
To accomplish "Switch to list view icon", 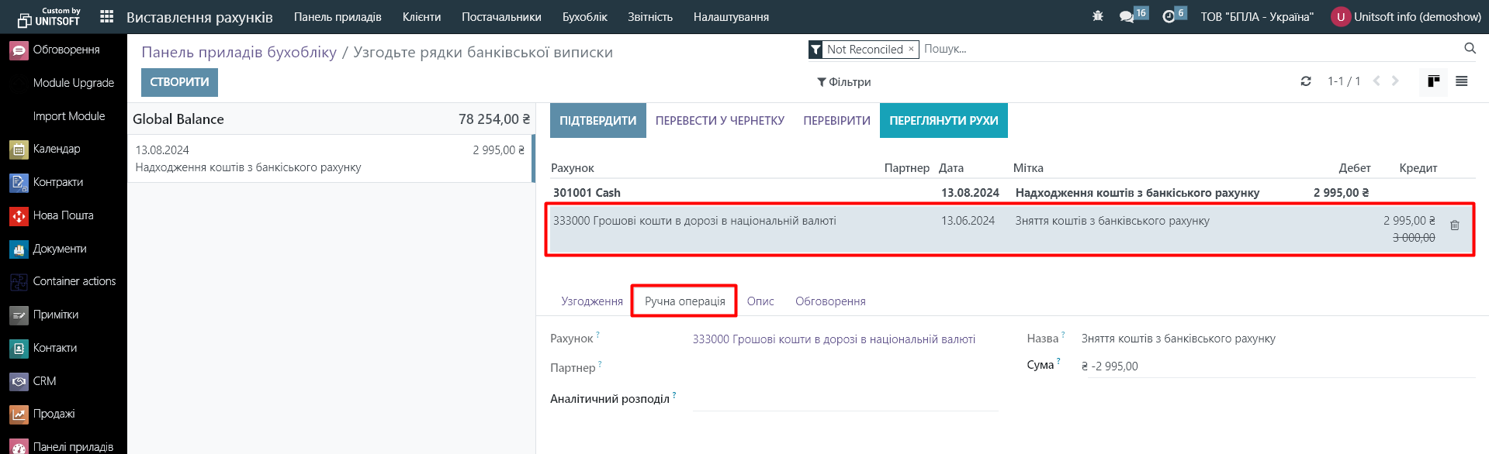I will click(x=1462, y=81).
